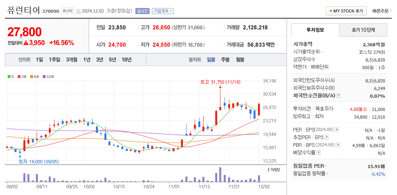Click the 저가 value 24,550
This screenshot has height=195, width=397.
point(161,45)
